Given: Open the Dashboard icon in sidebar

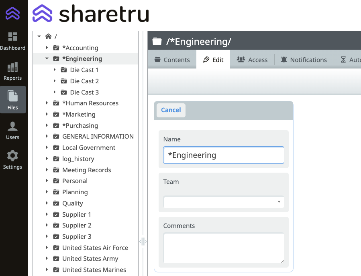Looking at the screenshot, I should click(x=12, y=37).
